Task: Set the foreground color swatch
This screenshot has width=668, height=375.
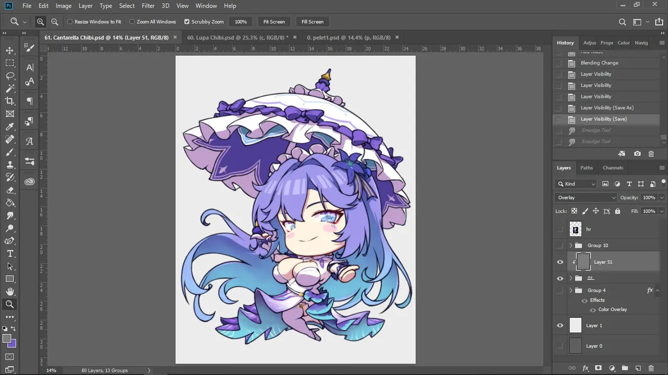Action: click(x=7, y=339)
